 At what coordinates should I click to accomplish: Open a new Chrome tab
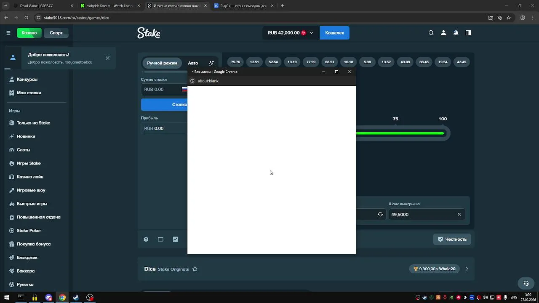pos(282,6)
